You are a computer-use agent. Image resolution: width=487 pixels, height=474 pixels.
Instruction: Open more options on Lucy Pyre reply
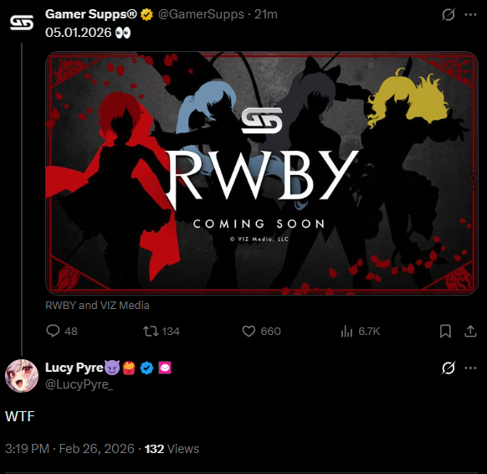point(470,368)
